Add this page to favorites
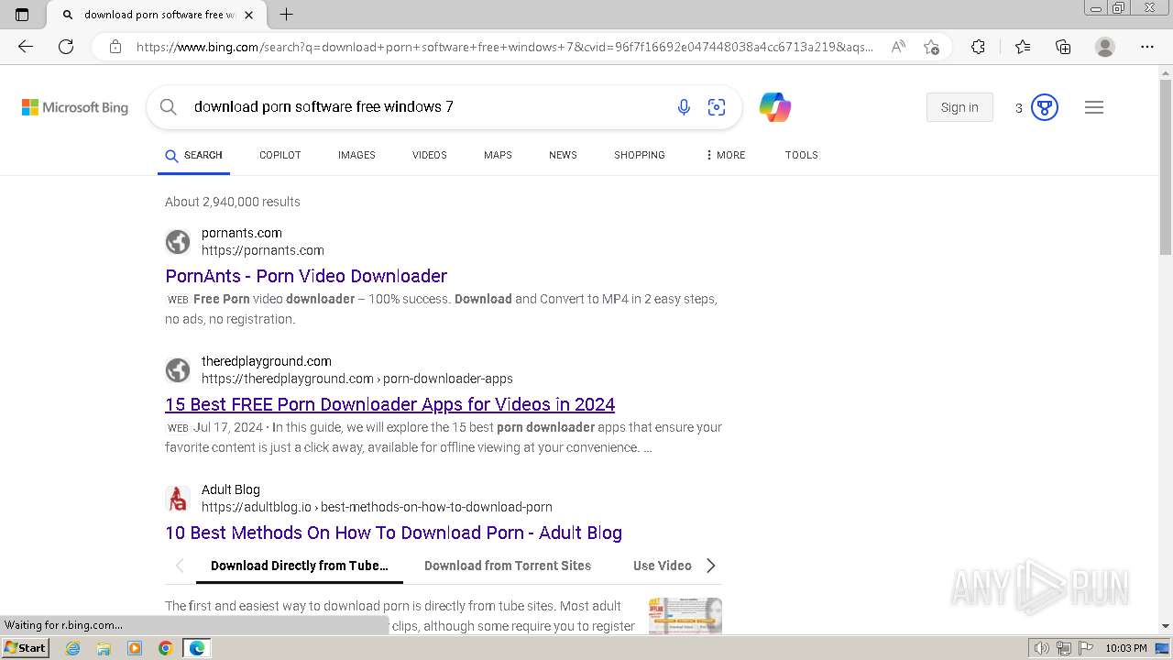This screenshot has height=660, width=1173. click(931, 47)
